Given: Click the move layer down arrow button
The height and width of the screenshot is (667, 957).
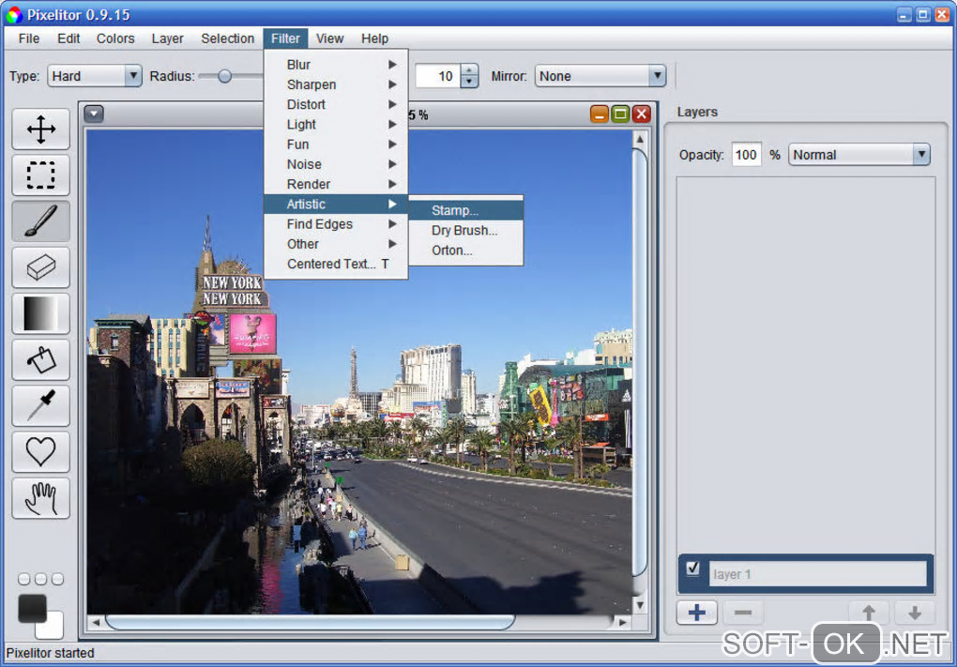Looking at the screenshot, I should (x=914, y=613).
